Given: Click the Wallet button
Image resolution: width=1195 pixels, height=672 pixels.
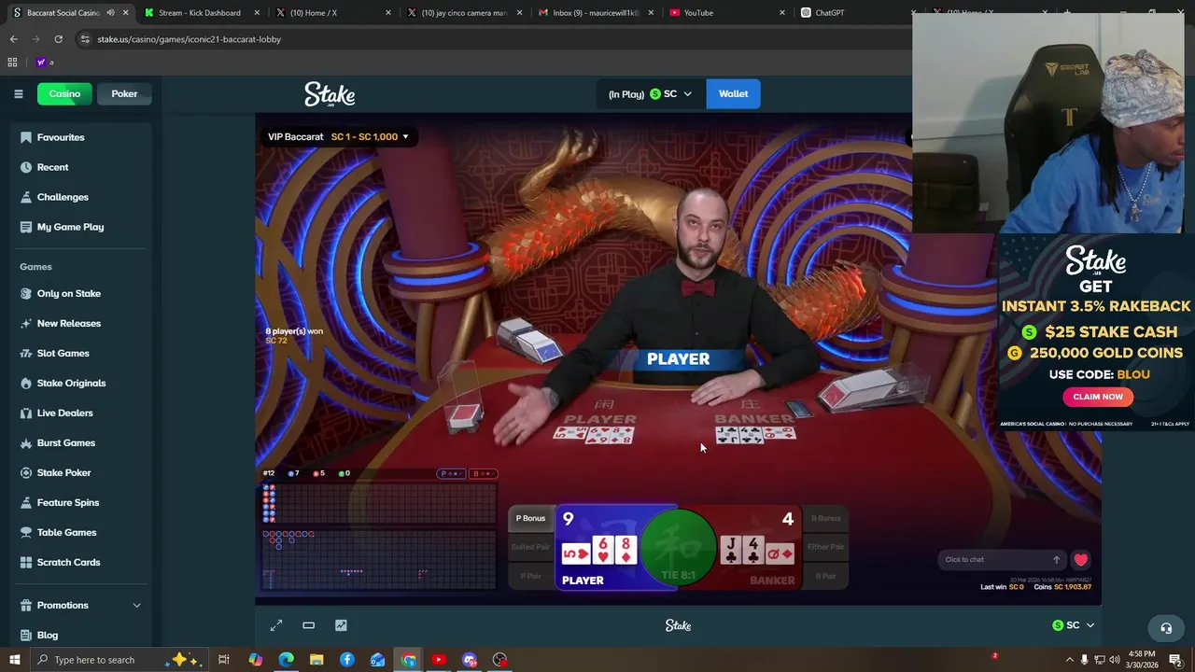Looking at the screenshot, I should point(733,93).
